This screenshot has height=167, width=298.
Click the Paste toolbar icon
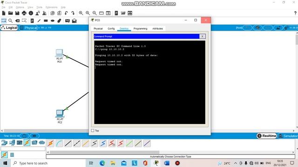pyautogui.click(x=59, y=13)
